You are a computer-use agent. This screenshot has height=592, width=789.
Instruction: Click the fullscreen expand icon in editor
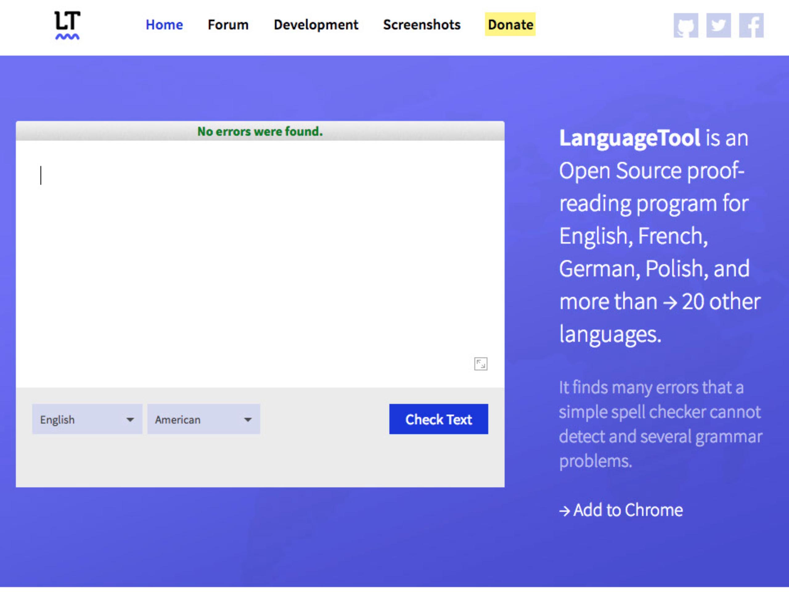480,364
